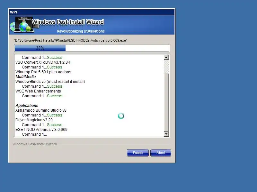Click the Success status under WSE Web Enhancements
Screen dimensions: 257x192
coord(55,96)
